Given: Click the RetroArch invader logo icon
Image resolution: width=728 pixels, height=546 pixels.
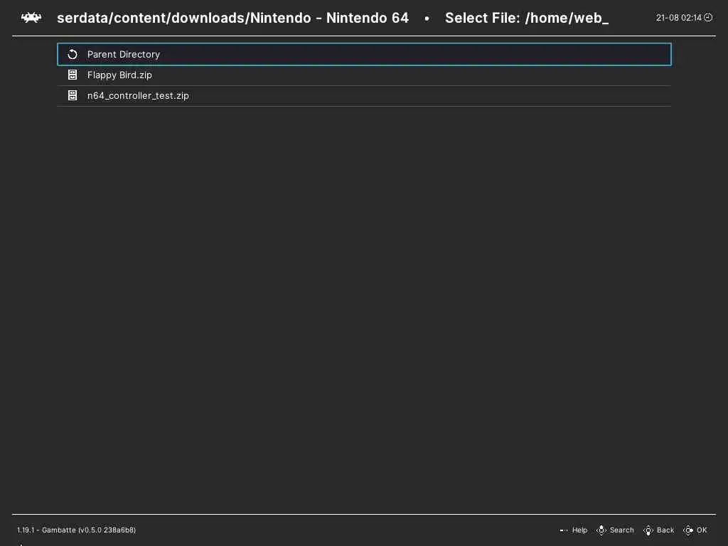Looking at the screenshot, I should click(31, 18).
